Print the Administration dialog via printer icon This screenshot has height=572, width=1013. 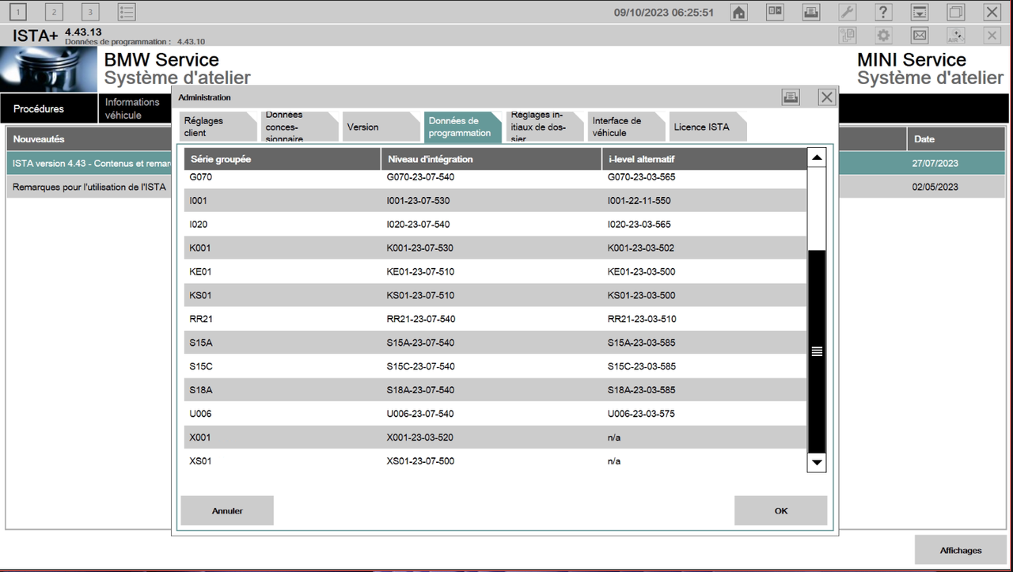pos(791,97)
